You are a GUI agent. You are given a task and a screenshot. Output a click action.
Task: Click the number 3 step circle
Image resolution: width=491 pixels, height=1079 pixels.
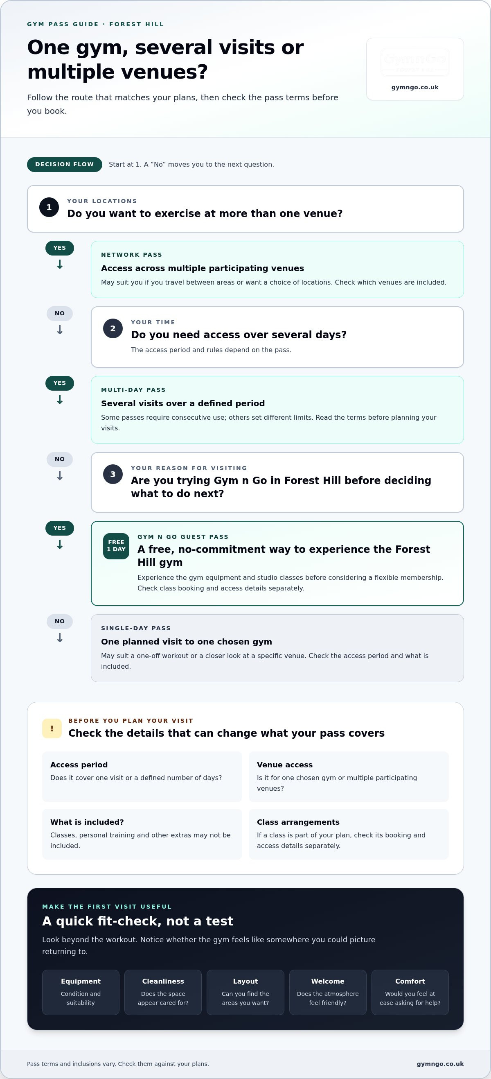pyautogui.click(x=113, y=474)
